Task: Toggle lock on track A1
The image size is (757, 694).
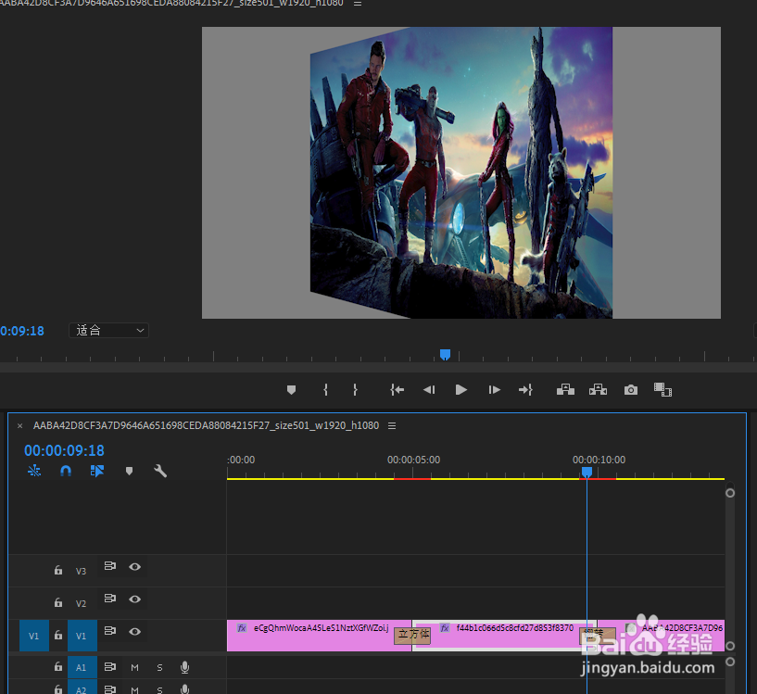Action: 58,667
